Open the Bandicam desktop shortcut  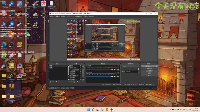[12, 4]
